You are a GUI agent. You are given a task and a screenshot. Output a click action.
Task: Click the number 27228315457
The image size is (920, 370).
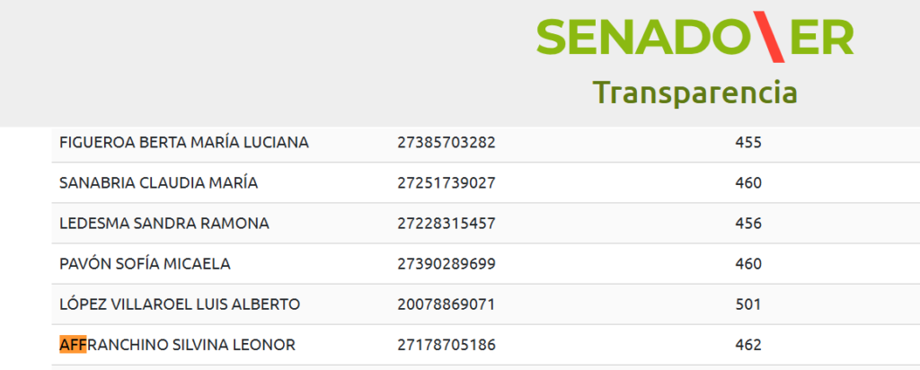click(x=446, y=223)
